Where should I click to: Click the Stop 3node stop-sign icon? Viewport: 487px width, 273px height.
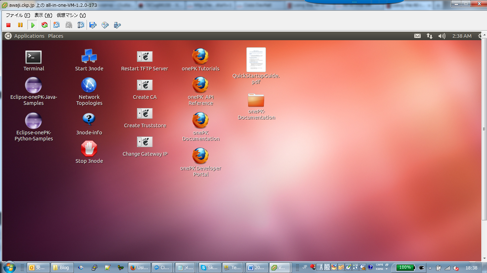(89, 149)
